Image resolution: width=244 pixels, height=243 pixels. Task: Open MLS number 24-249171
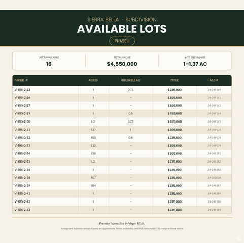(x=214, y=98)
